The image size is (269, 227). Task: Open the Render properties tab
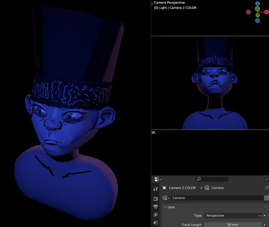click(156, 199)
